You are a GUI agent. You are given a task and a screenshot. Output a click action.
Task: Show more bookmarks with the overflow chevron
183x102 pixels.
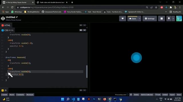pyautogui.click(x=166, y=12)
